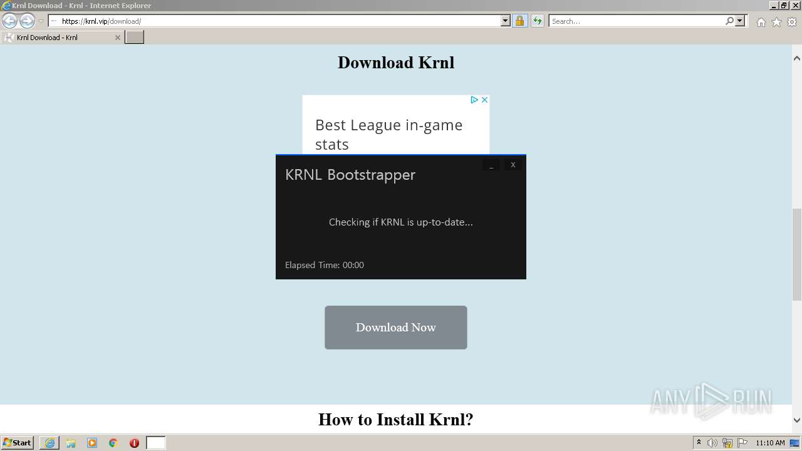Open the recent pages dropdown arrow

41,21
